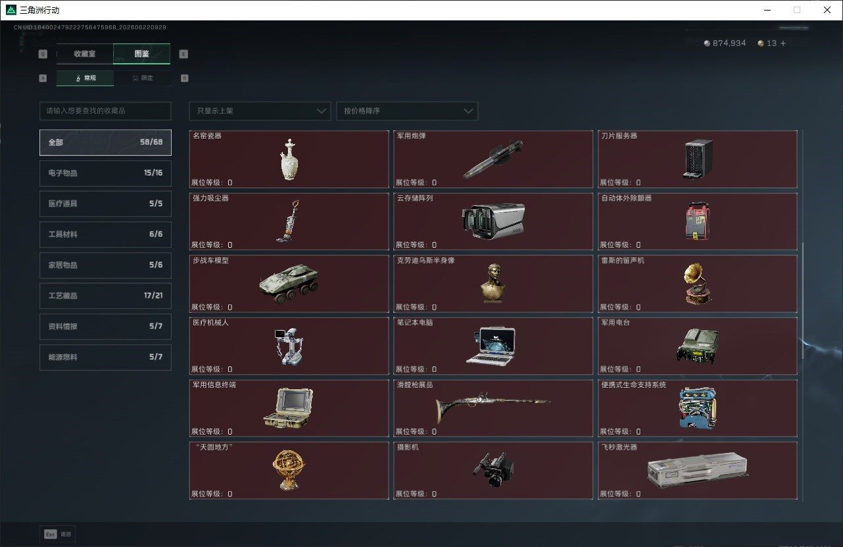The height and width of the screenshot is (547, 843).
Task: Switch to the 收藏室 tab
Action: coord(85,54)
